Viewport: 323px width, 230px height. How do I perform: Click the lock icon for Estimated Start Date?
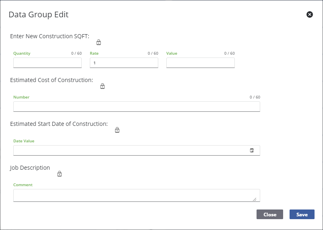(x=117, y=130)
